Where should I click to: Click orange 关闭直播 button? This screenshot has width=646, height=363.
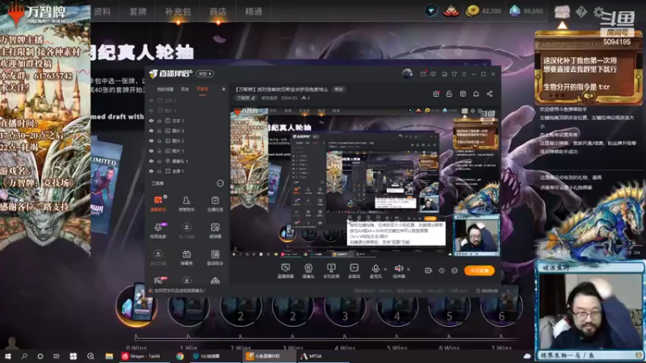pos(479,270)
